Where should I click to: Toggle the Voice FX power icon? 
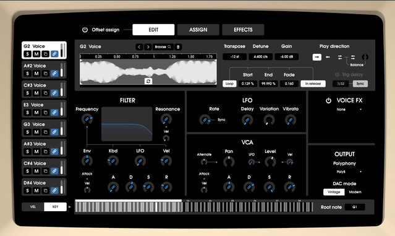328,101
